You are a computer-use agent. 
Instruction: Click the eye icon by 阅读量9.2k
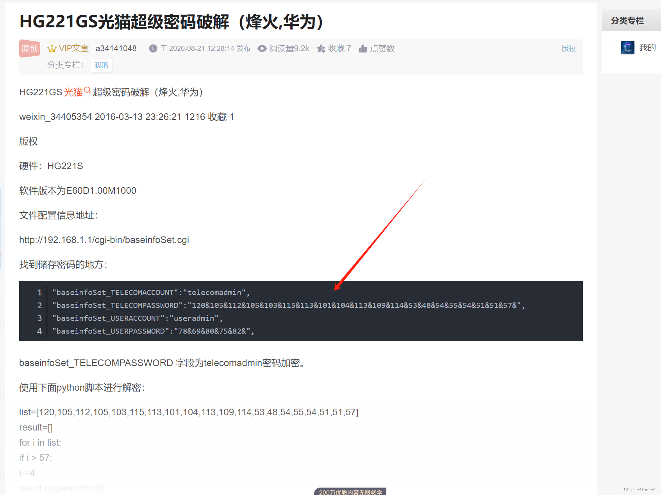coord(262,48)
